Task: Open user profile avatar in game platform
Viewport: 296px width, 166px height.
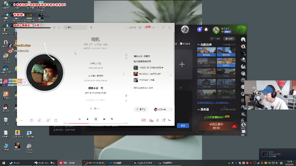Action: pos(216,30)
